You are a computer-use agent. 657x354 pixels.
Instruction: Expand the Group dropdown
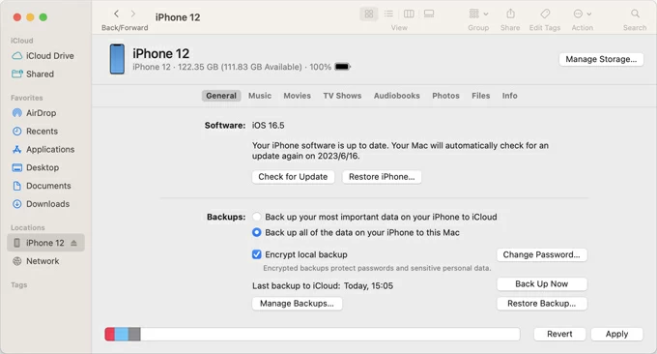point(478,14)
